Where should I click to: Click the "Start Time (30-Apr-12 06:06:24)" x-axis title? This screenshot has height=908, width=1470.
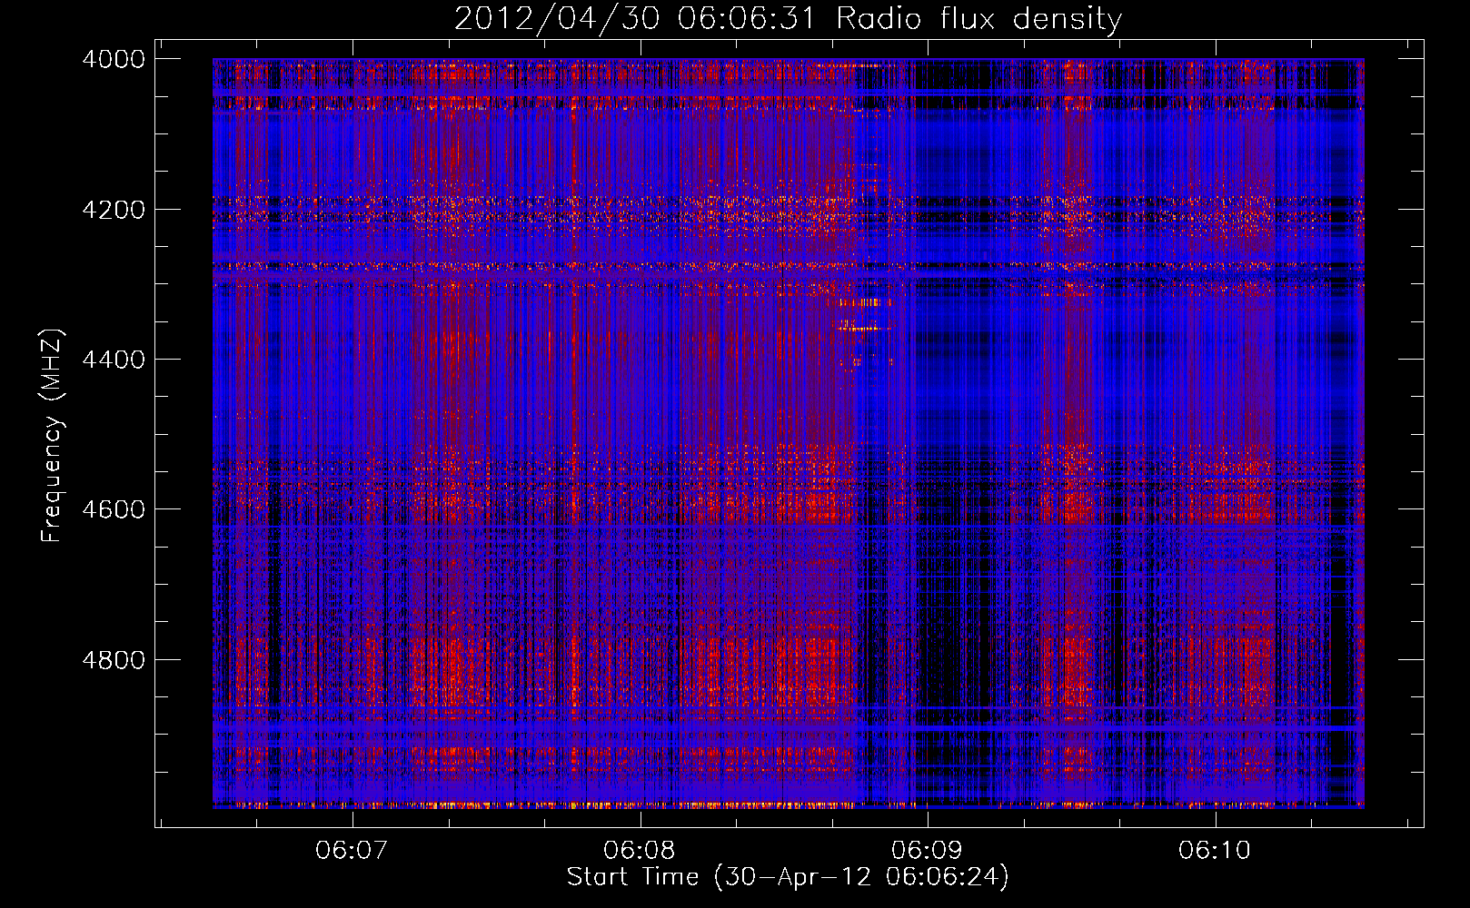click(788, 877)
